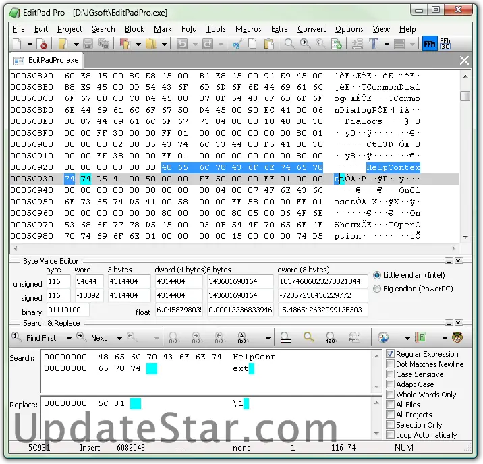Click the magnifier Search icon in the main toolbar

point(289,44)
